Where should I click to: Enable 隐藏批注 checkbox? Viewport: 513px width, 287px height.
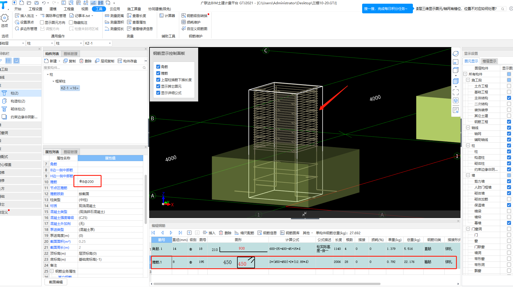(x=71, y=22)
